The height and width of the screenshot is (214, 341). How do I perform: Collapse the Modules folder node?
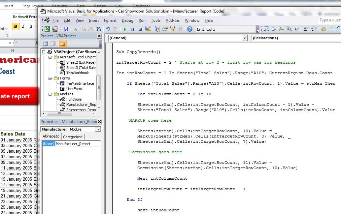pos(50,94)
